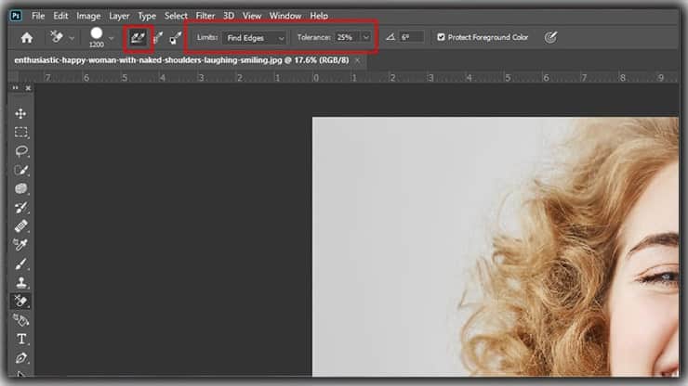Enable Sampling: Once option

157,37
